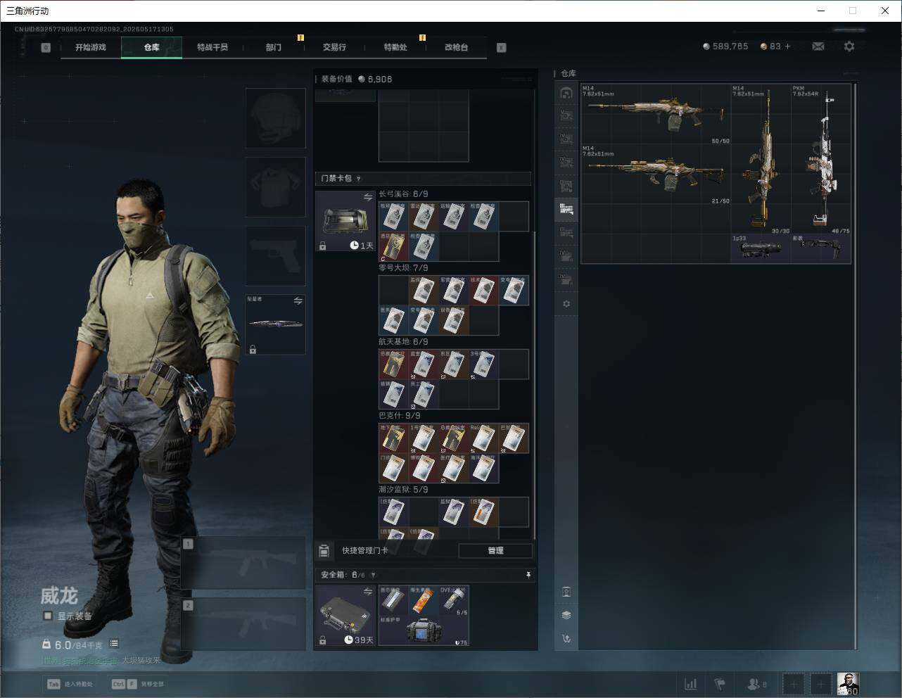Click the second add teammate plus slot
The height and width of the screenshot is (698, 902).
[x=820, y=683]
